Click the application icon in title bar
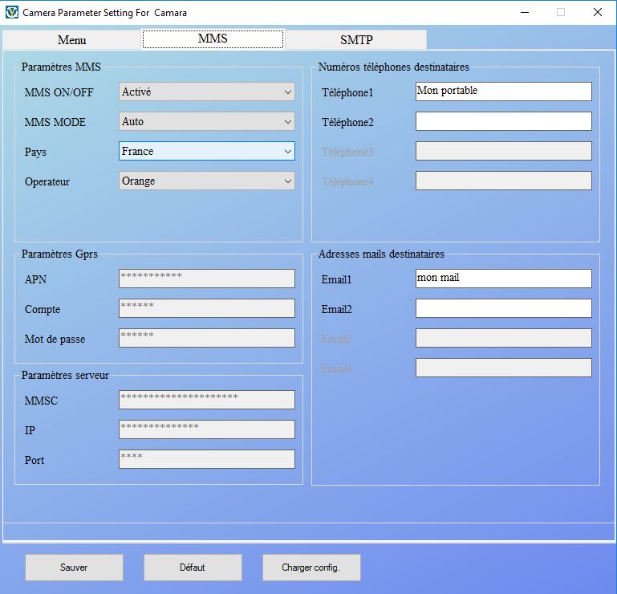The height and width of the screenshot is (594, 617). click(x=12, y=13)
